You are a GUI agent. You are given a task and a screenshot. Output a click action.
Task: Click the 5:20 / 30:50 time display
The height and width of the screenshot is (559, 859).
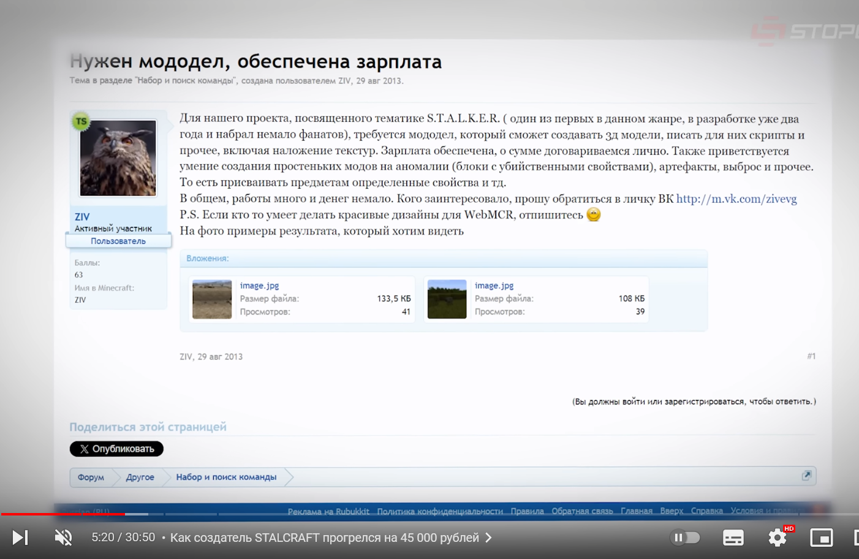tap(123, 538)
